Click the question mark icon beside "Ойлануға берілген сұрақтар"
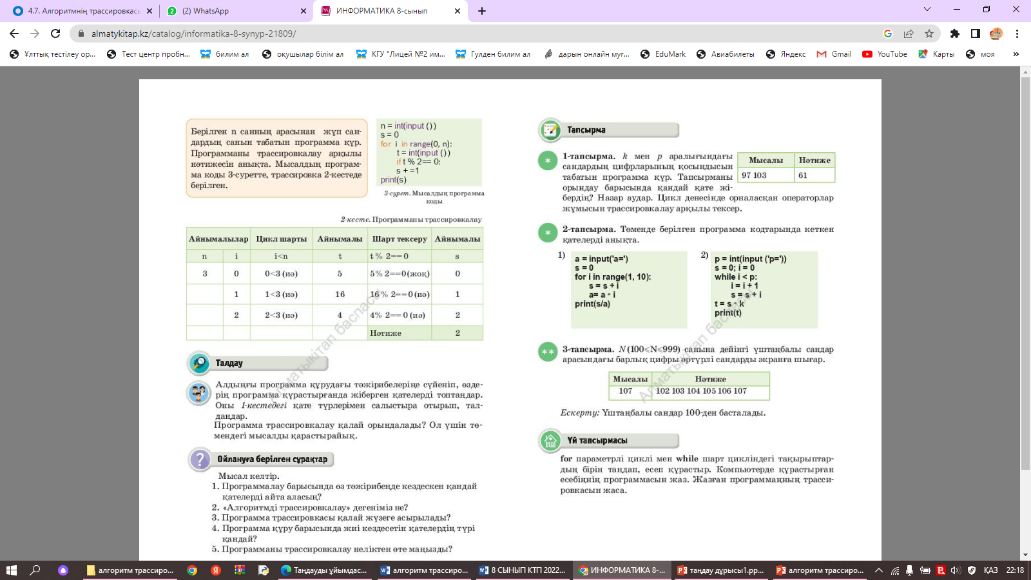Viewport: 1031px width, 580px height. pyautogui.click(x=200, y=459)
